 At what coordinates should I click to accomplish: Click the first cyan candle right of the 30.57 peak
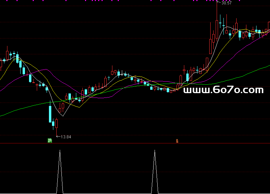pos(220,23)
